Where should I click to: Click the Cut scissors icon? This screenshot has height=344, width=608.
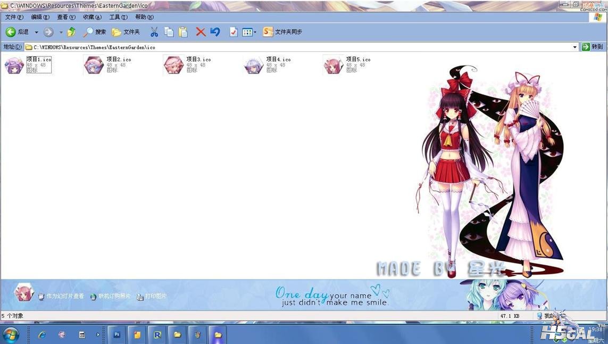154,32
